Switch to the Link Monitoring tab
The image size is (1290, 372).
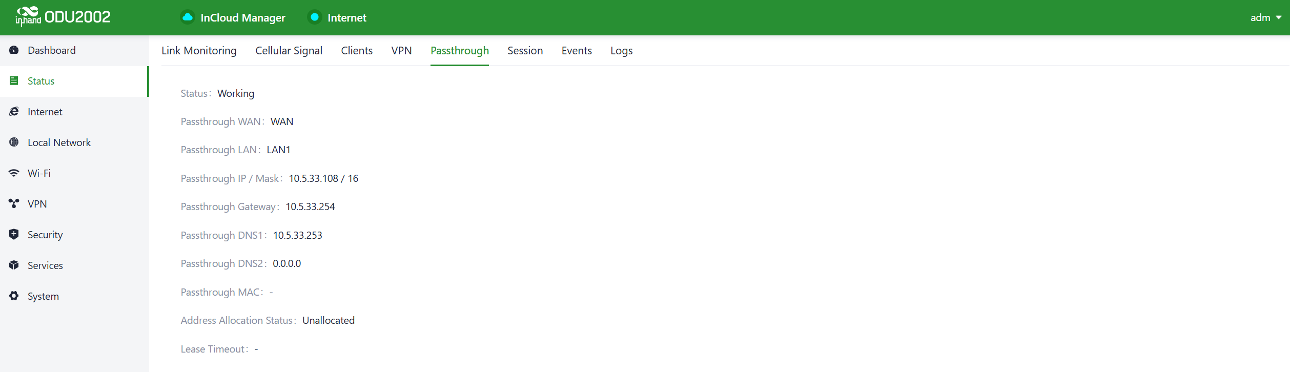click(x=199, y=51)
